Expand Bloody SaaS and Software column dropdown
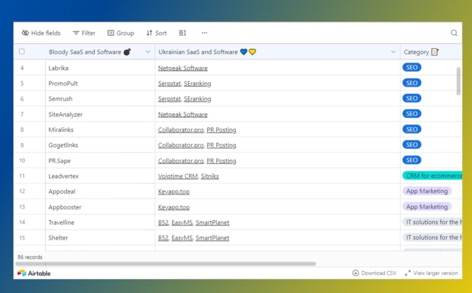The image size is (472, 293). pyautogui.click(x=148, y=52)
